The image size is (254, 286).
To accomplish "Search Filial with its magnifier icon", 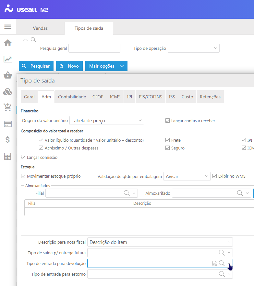I will [127, 193].
